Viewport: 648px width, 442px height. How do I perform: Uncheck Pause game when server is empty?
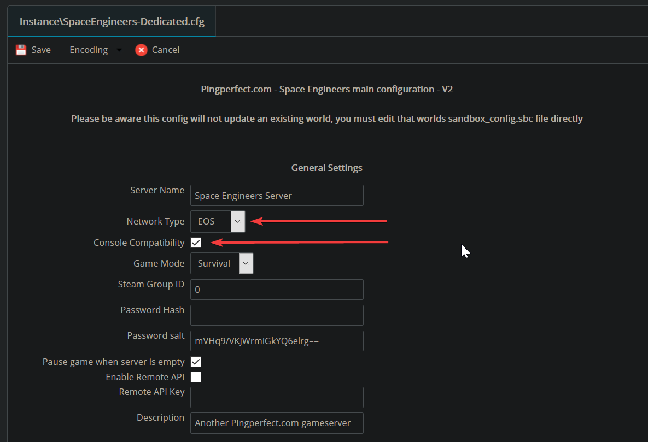click(196, 362)
